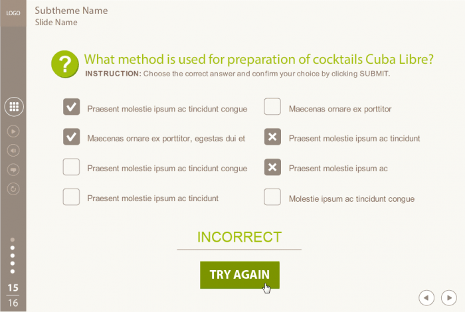Image resolution: width=465 pixels, height=312 pixels.
Task: Go to the previous slide arrow
Action: [x=427, y=297]
